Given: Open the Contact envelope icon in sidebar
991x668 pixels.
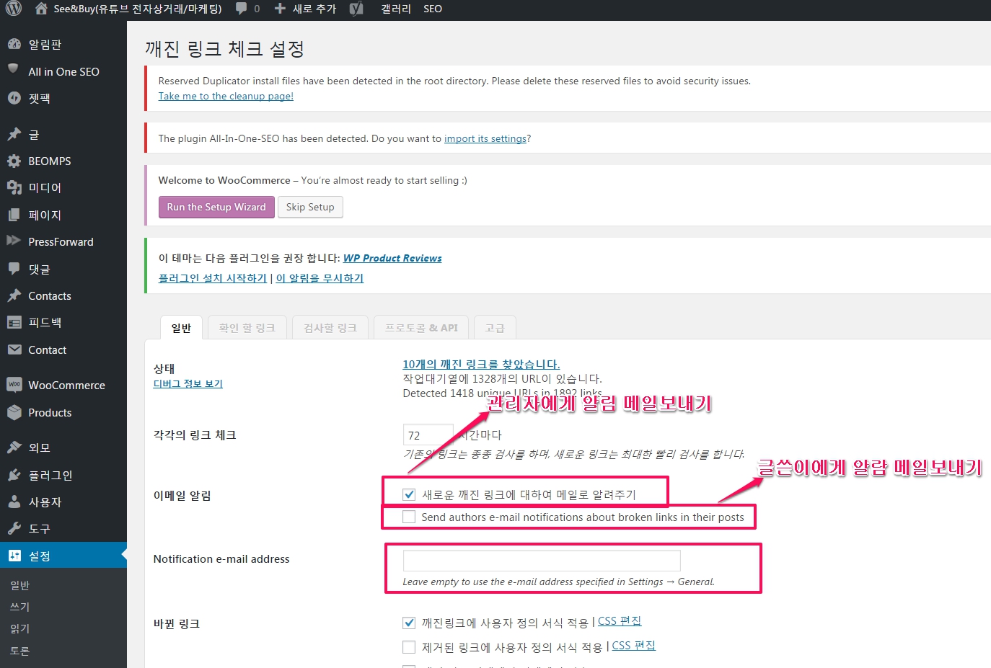Looking at the screenshot, I should click(14, 349).
